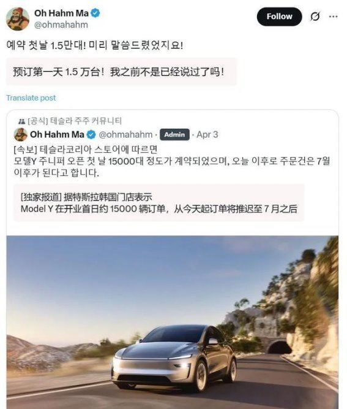Open Oh Hahm Ma's profile avatar
347x409 pixels.
[x=17, y=19]
